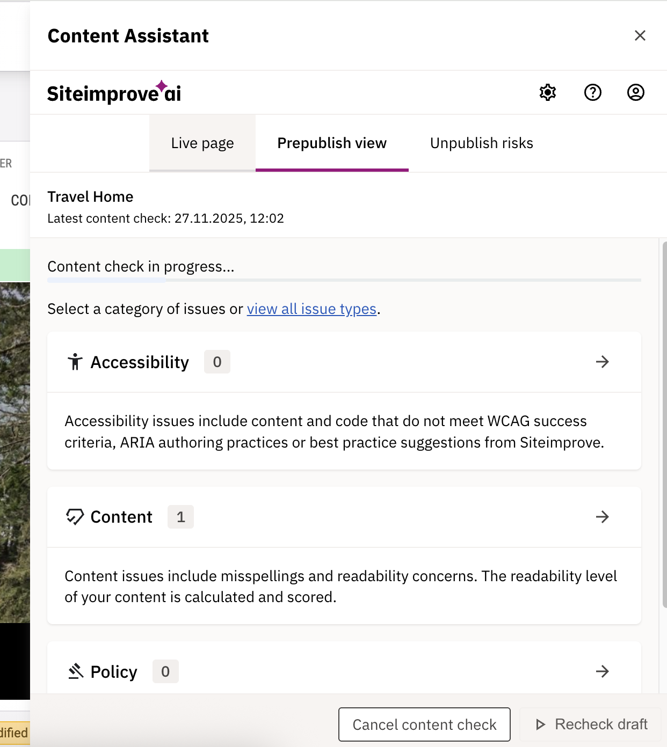Click the Siteimprove ai logo
The height and width of the screenshot is (747, 667).
[114, 92]
